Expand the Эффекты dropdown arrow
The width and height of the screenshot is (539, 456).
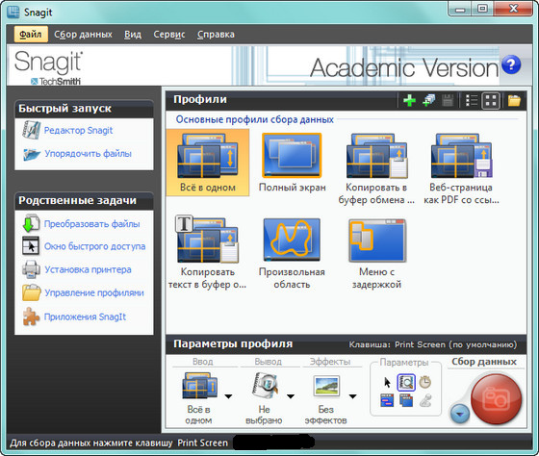pos(352,396)
